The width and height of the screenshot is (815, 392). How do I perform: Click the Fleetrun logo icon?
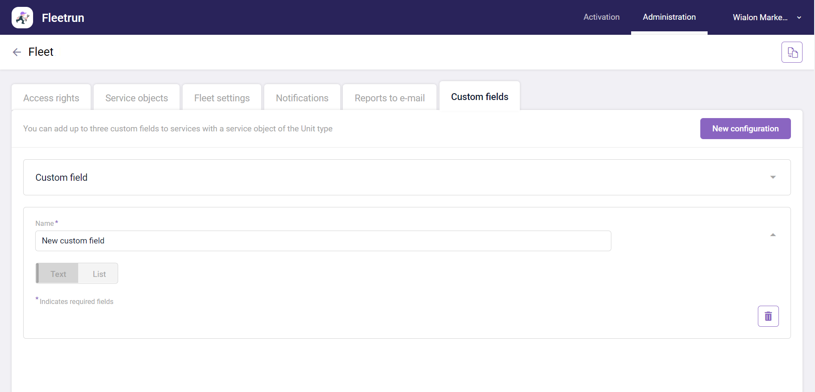22,18
